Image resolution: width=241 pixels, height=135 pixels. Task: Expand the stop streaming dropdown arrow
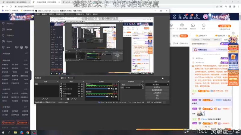(x=167, y=85)
